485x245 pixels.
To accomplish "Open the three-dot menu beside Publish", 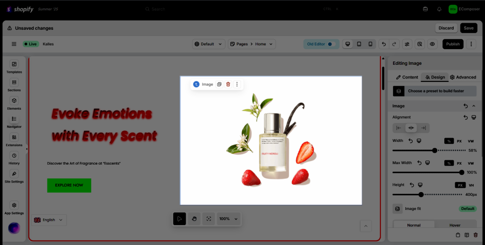I will click(471, 44).
